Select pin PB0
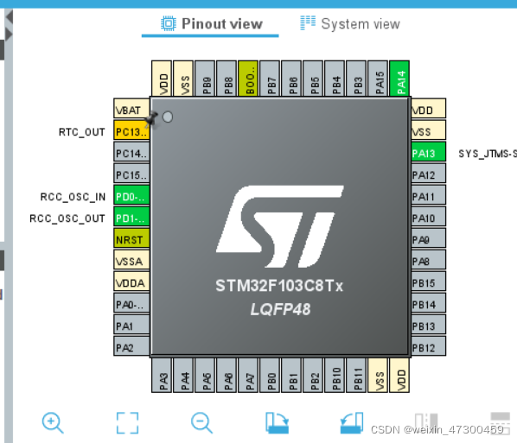 (x=270, y=375)
